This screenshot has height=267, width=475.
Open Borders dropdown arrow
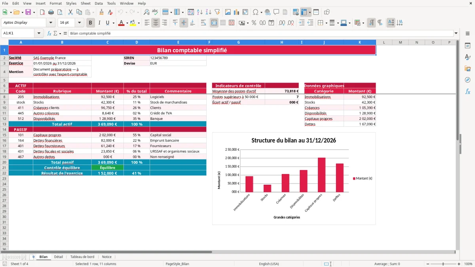tap(326, 23)
